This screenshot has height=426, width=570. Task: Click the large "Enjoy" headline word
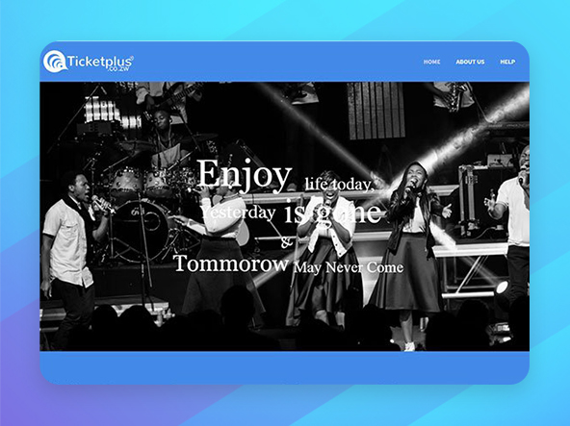coord(245,175)
